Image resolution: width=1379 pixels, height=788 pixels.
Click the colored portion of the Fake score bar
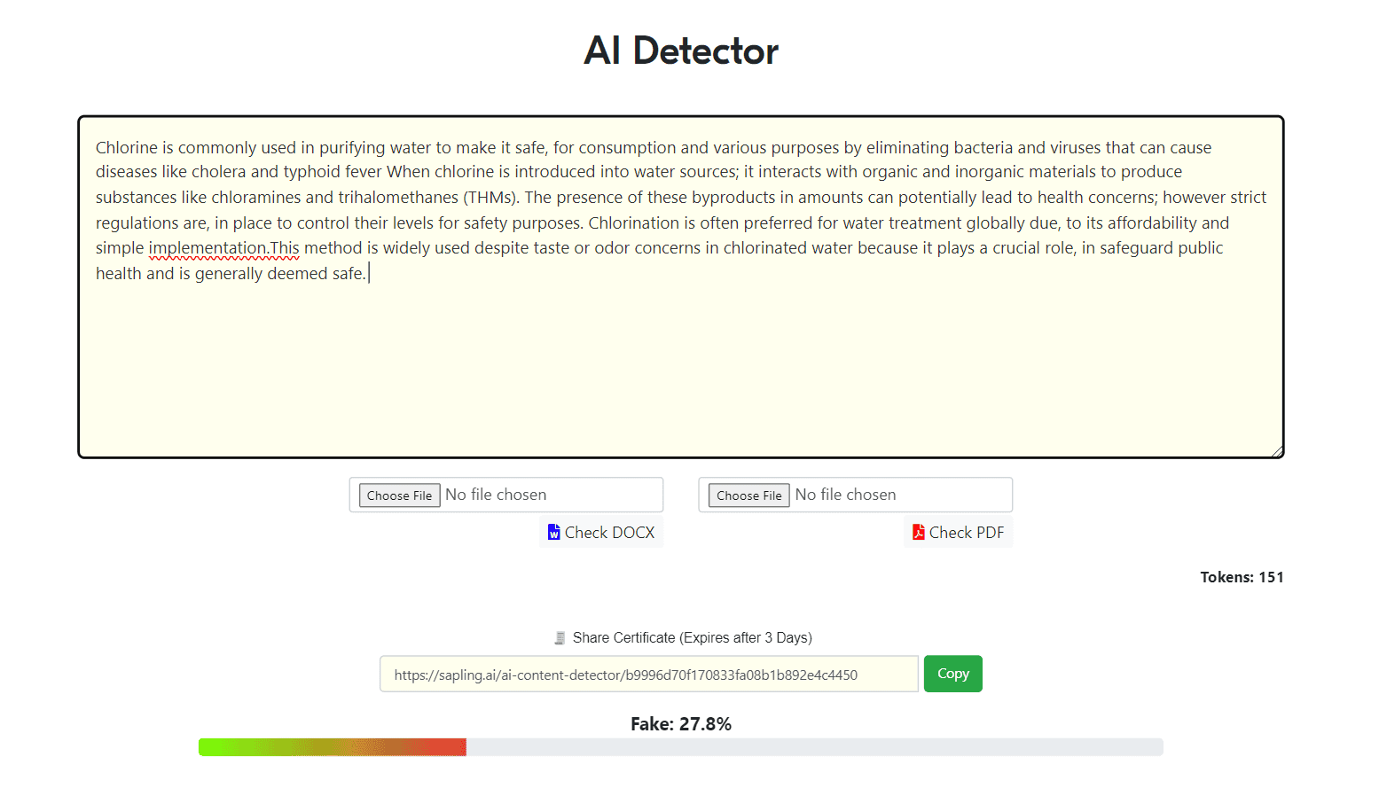332,747
